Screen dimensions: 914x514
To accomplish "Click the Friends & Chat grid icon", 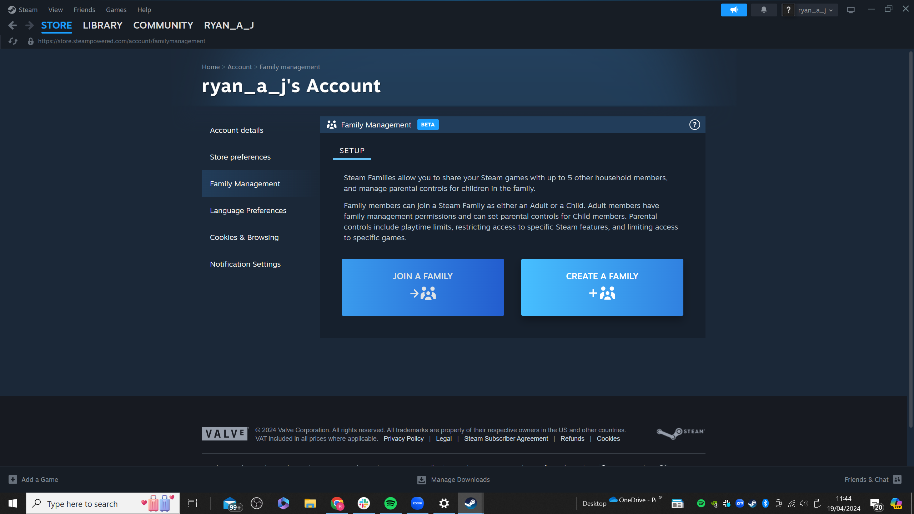I will coord(897,479).
